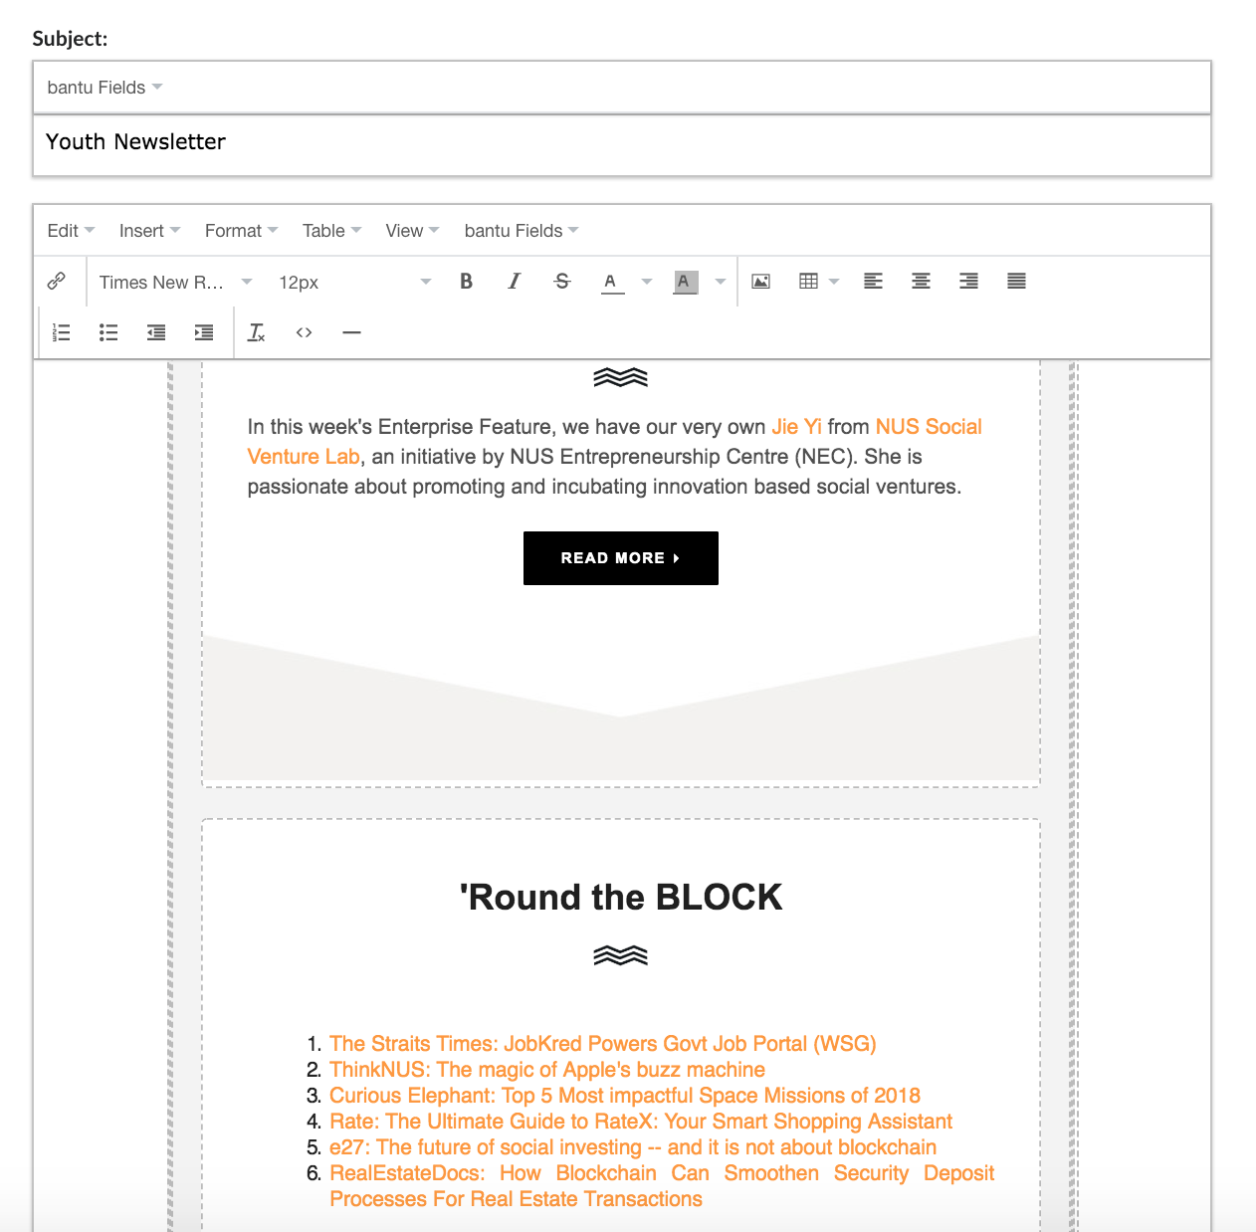Decrease indent of text
The width and height of the screenshot is (1256, 1232).
[156, 332]
